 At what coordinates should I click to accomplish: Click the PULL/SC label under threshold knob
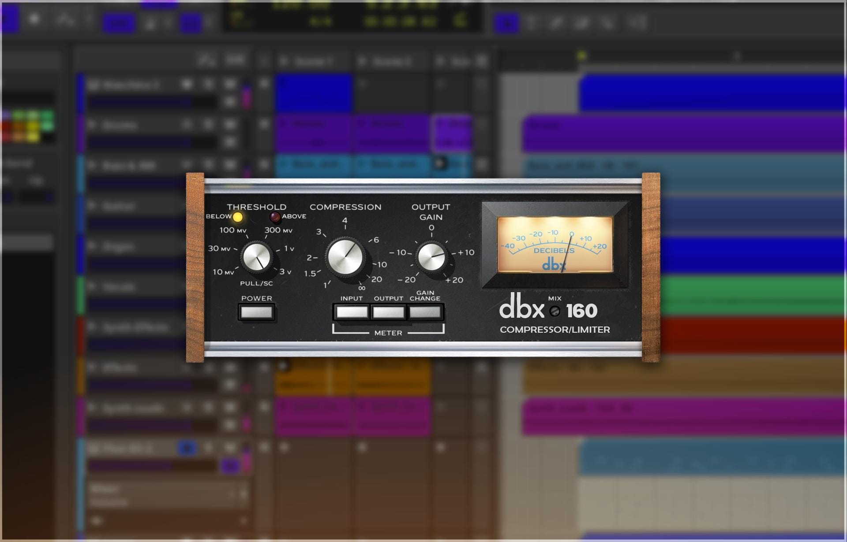pyautogui.click(x=256, y=283)
